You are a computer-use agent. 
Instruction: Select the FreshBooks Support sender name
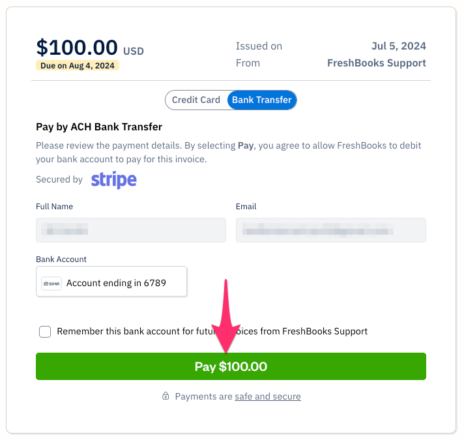tap(377, 63)
